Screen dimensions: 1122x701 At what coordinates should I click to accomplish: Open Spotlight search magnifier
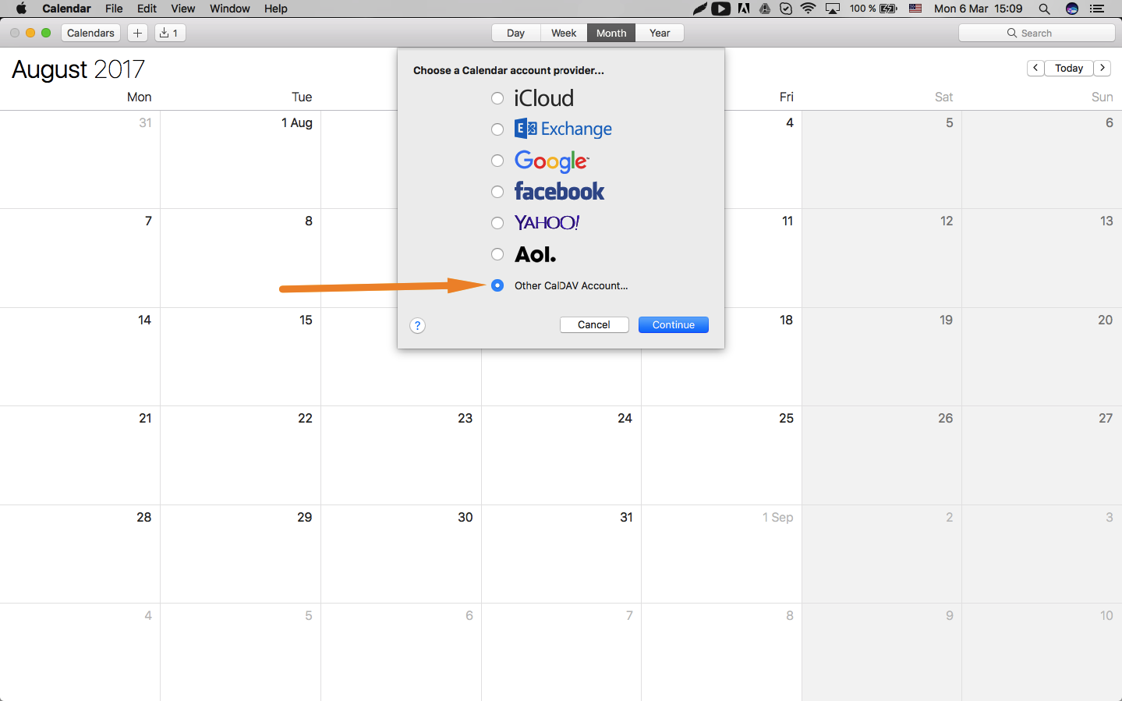[1044, 9]
